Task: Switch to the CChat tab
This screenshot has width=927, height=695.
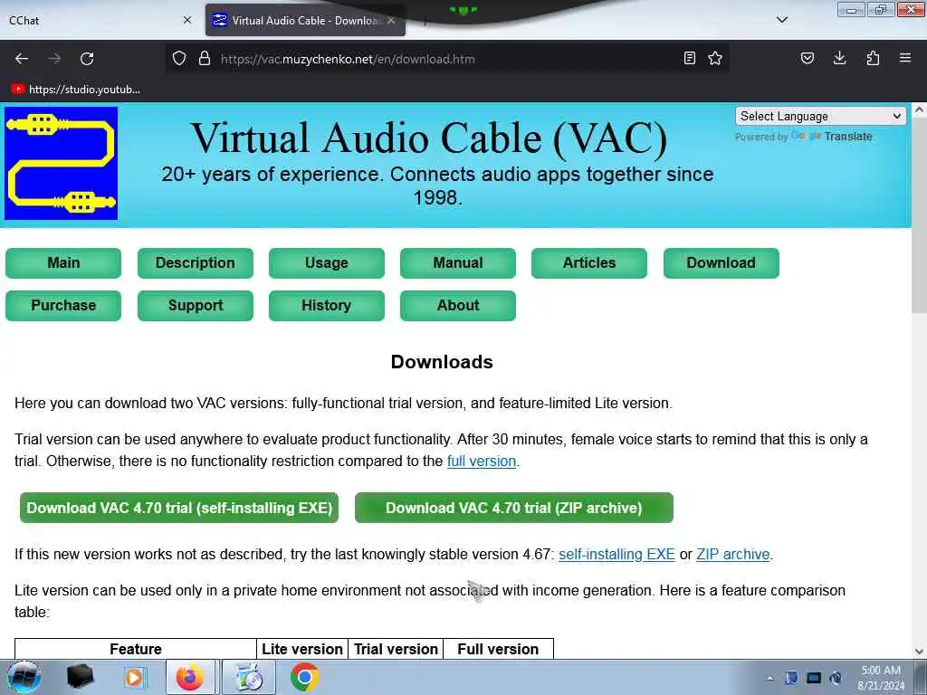Action: (94, 20)
